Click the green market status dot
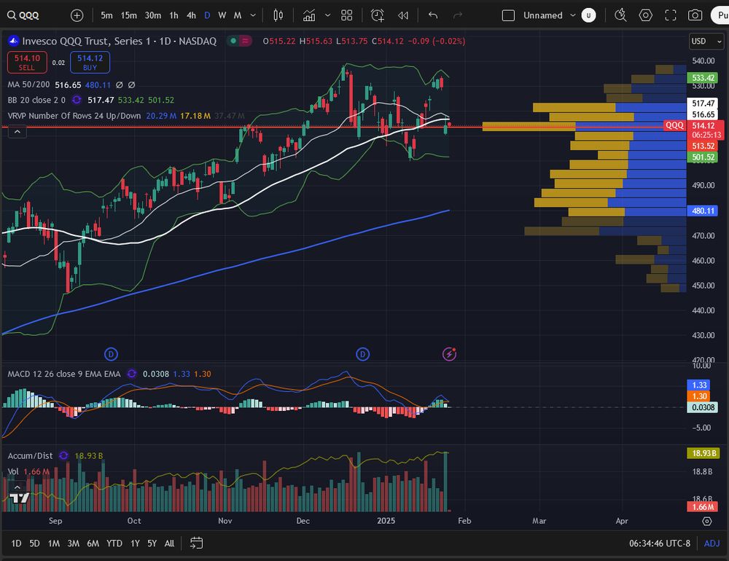Image resolution: width=729 pixels, height=561 pixels. point(233,41)
